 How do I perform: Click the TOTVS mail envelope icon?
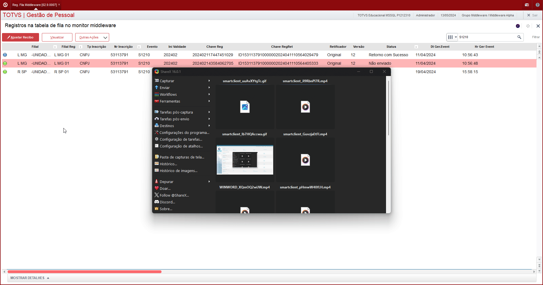click(x=527, y=5)
